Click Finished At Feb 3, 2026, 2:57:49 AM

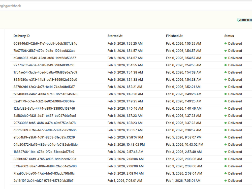(x=184, y=152)
